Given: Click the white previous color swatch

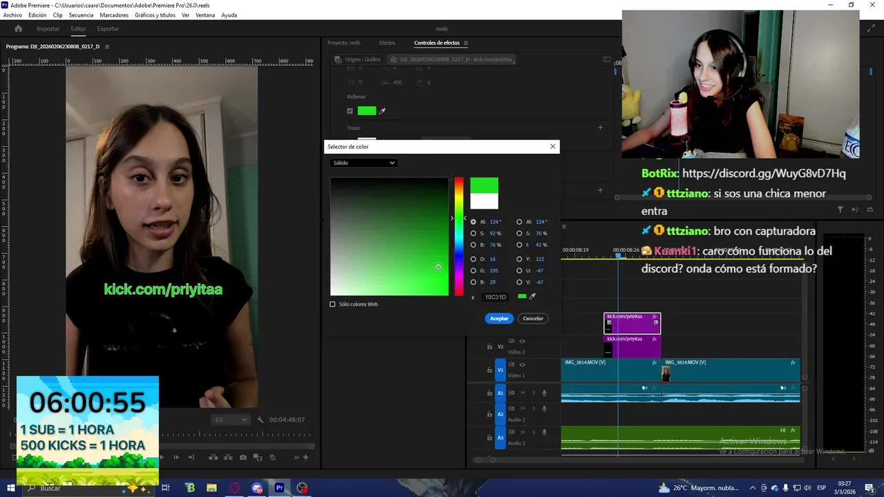Looking at the screenshot, I should coord(484,201).
